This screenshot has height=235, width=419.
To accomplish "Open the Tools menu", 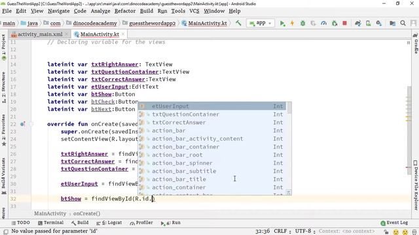I will (178, 11).
